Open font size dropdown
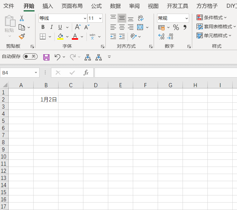Image resolution: width=237 pixels, height=210 pixels. [100, 18]
